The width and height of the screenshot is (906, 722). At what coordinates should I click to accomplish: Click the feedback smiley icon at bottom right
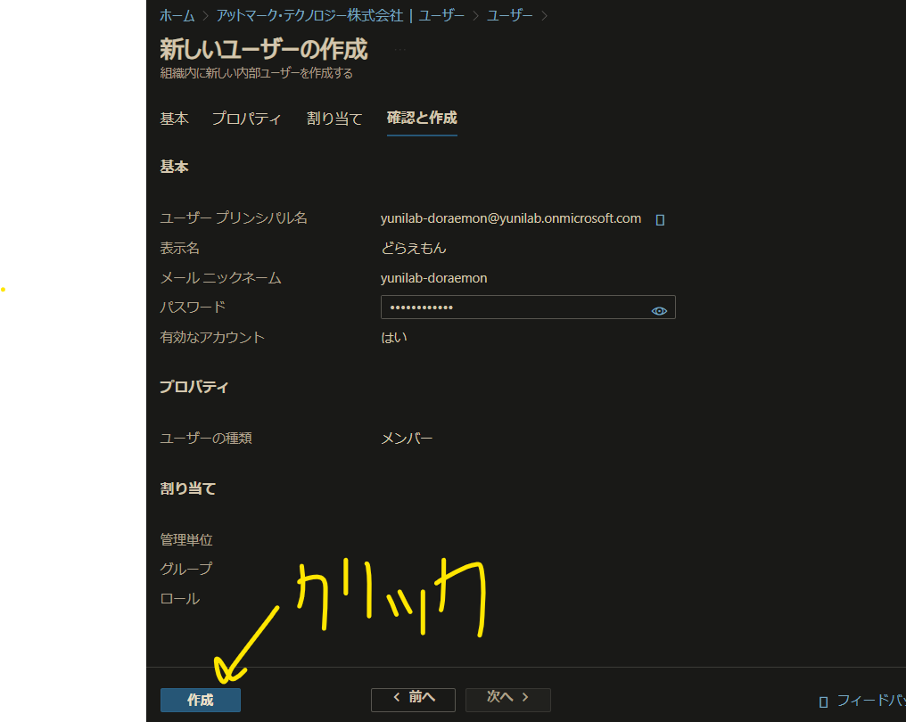point(821,701)
